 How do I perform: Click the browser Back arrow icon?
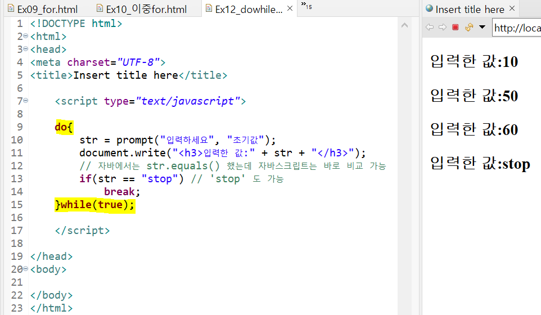pos(430,27)
